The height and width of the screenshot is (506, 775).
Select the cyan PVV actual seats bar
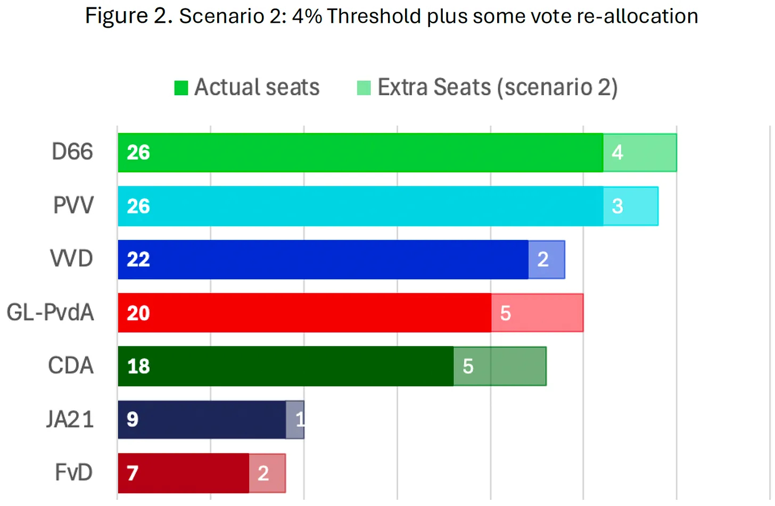coord(360,206)
